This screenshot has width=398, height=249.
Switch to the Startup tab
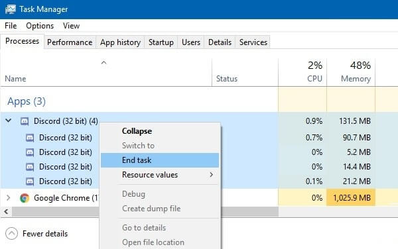pos(161,42)
